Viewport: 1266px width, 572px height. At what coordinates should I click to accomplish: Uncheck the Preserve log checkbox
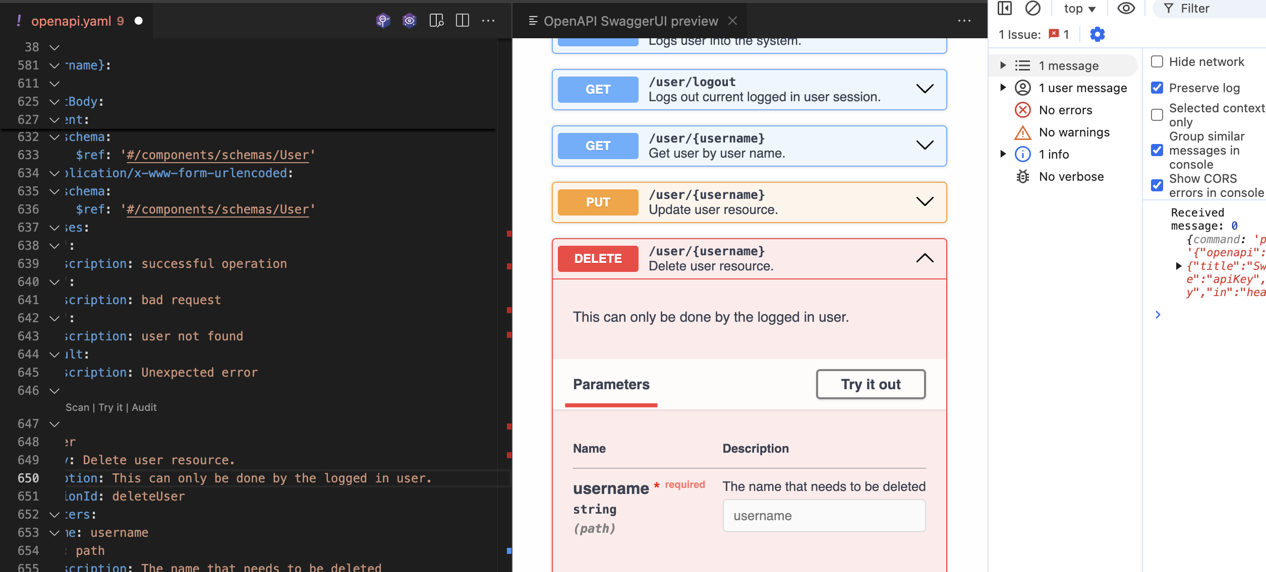click(x=1157, y=88)
